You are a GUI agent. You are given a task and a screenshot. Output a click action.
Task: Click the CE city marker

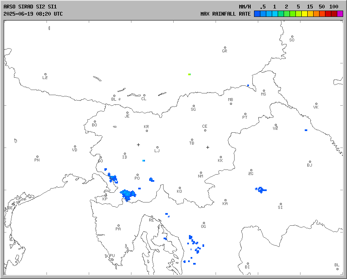(x=205, y=130)
